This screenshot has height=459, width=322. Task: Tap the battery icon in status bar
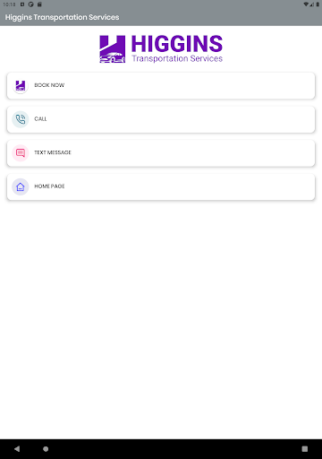click(x=318, y=4)
